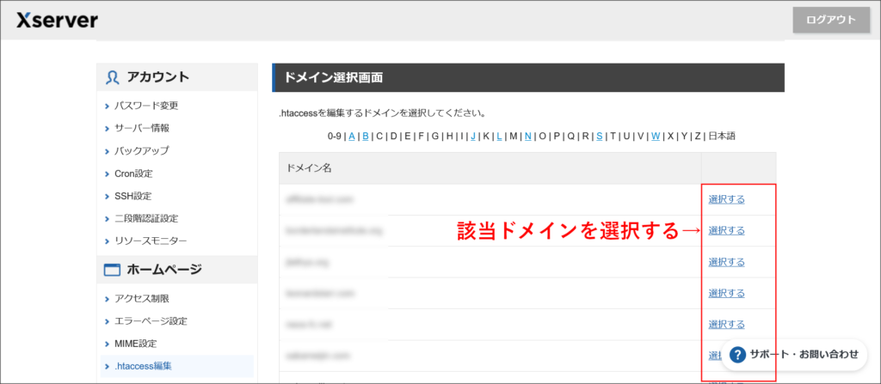Screen dimensions: 881x384
Task: Click the アカウント person icon
Action: point(112,77)
